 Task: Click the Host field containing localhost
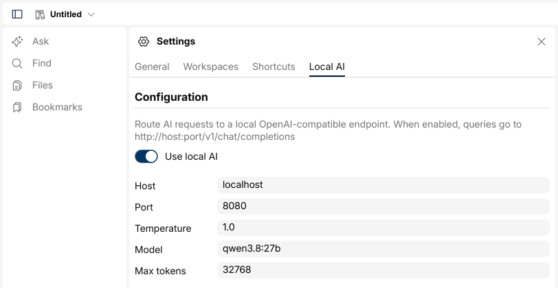pos(383,185)
